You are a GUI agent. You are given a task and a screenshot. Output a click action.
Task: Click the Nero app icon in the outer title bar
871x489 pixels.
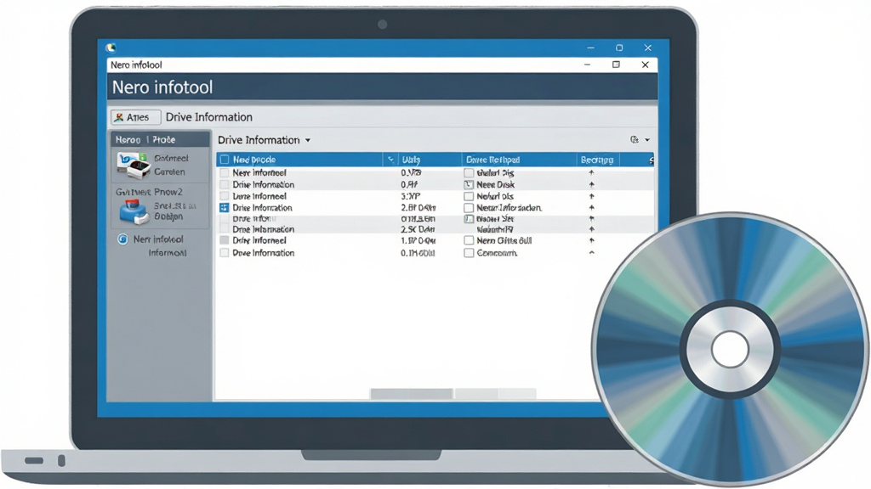[x=111, y=48]
